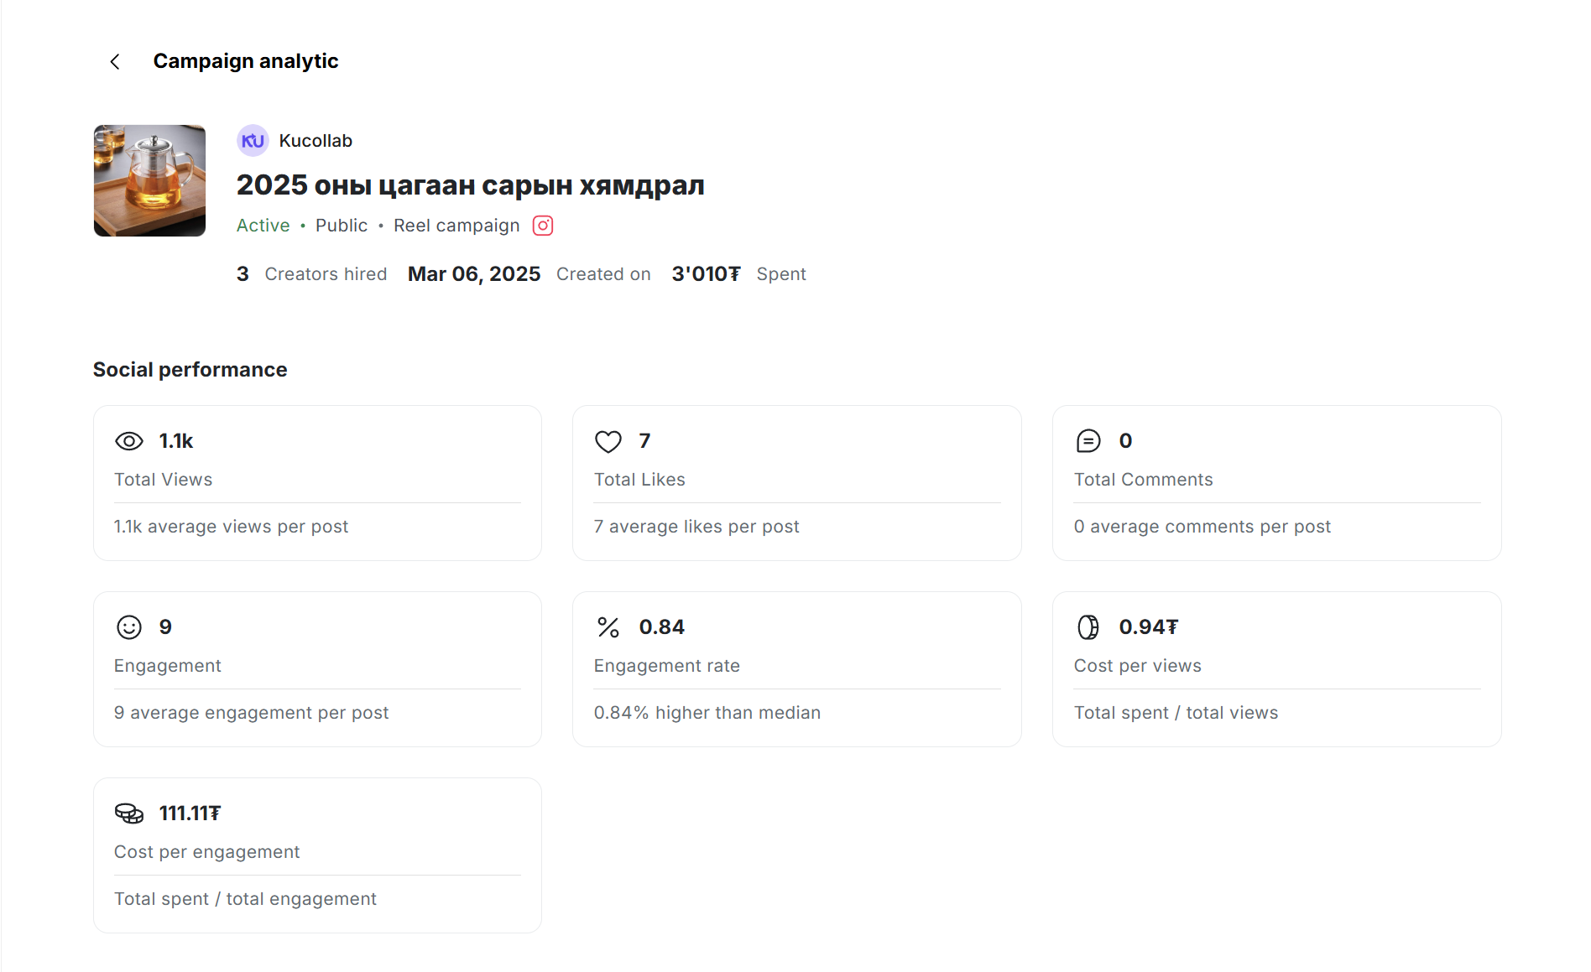Viewport: 1591px width, 972px height.
Task: Open the teapot campaign thumbnail image
Action: click(149, 180)
